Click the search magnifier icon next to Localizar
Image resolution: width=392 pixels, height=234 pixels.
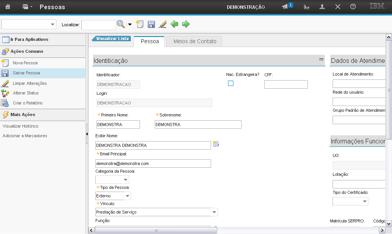(x=121, y=24)
